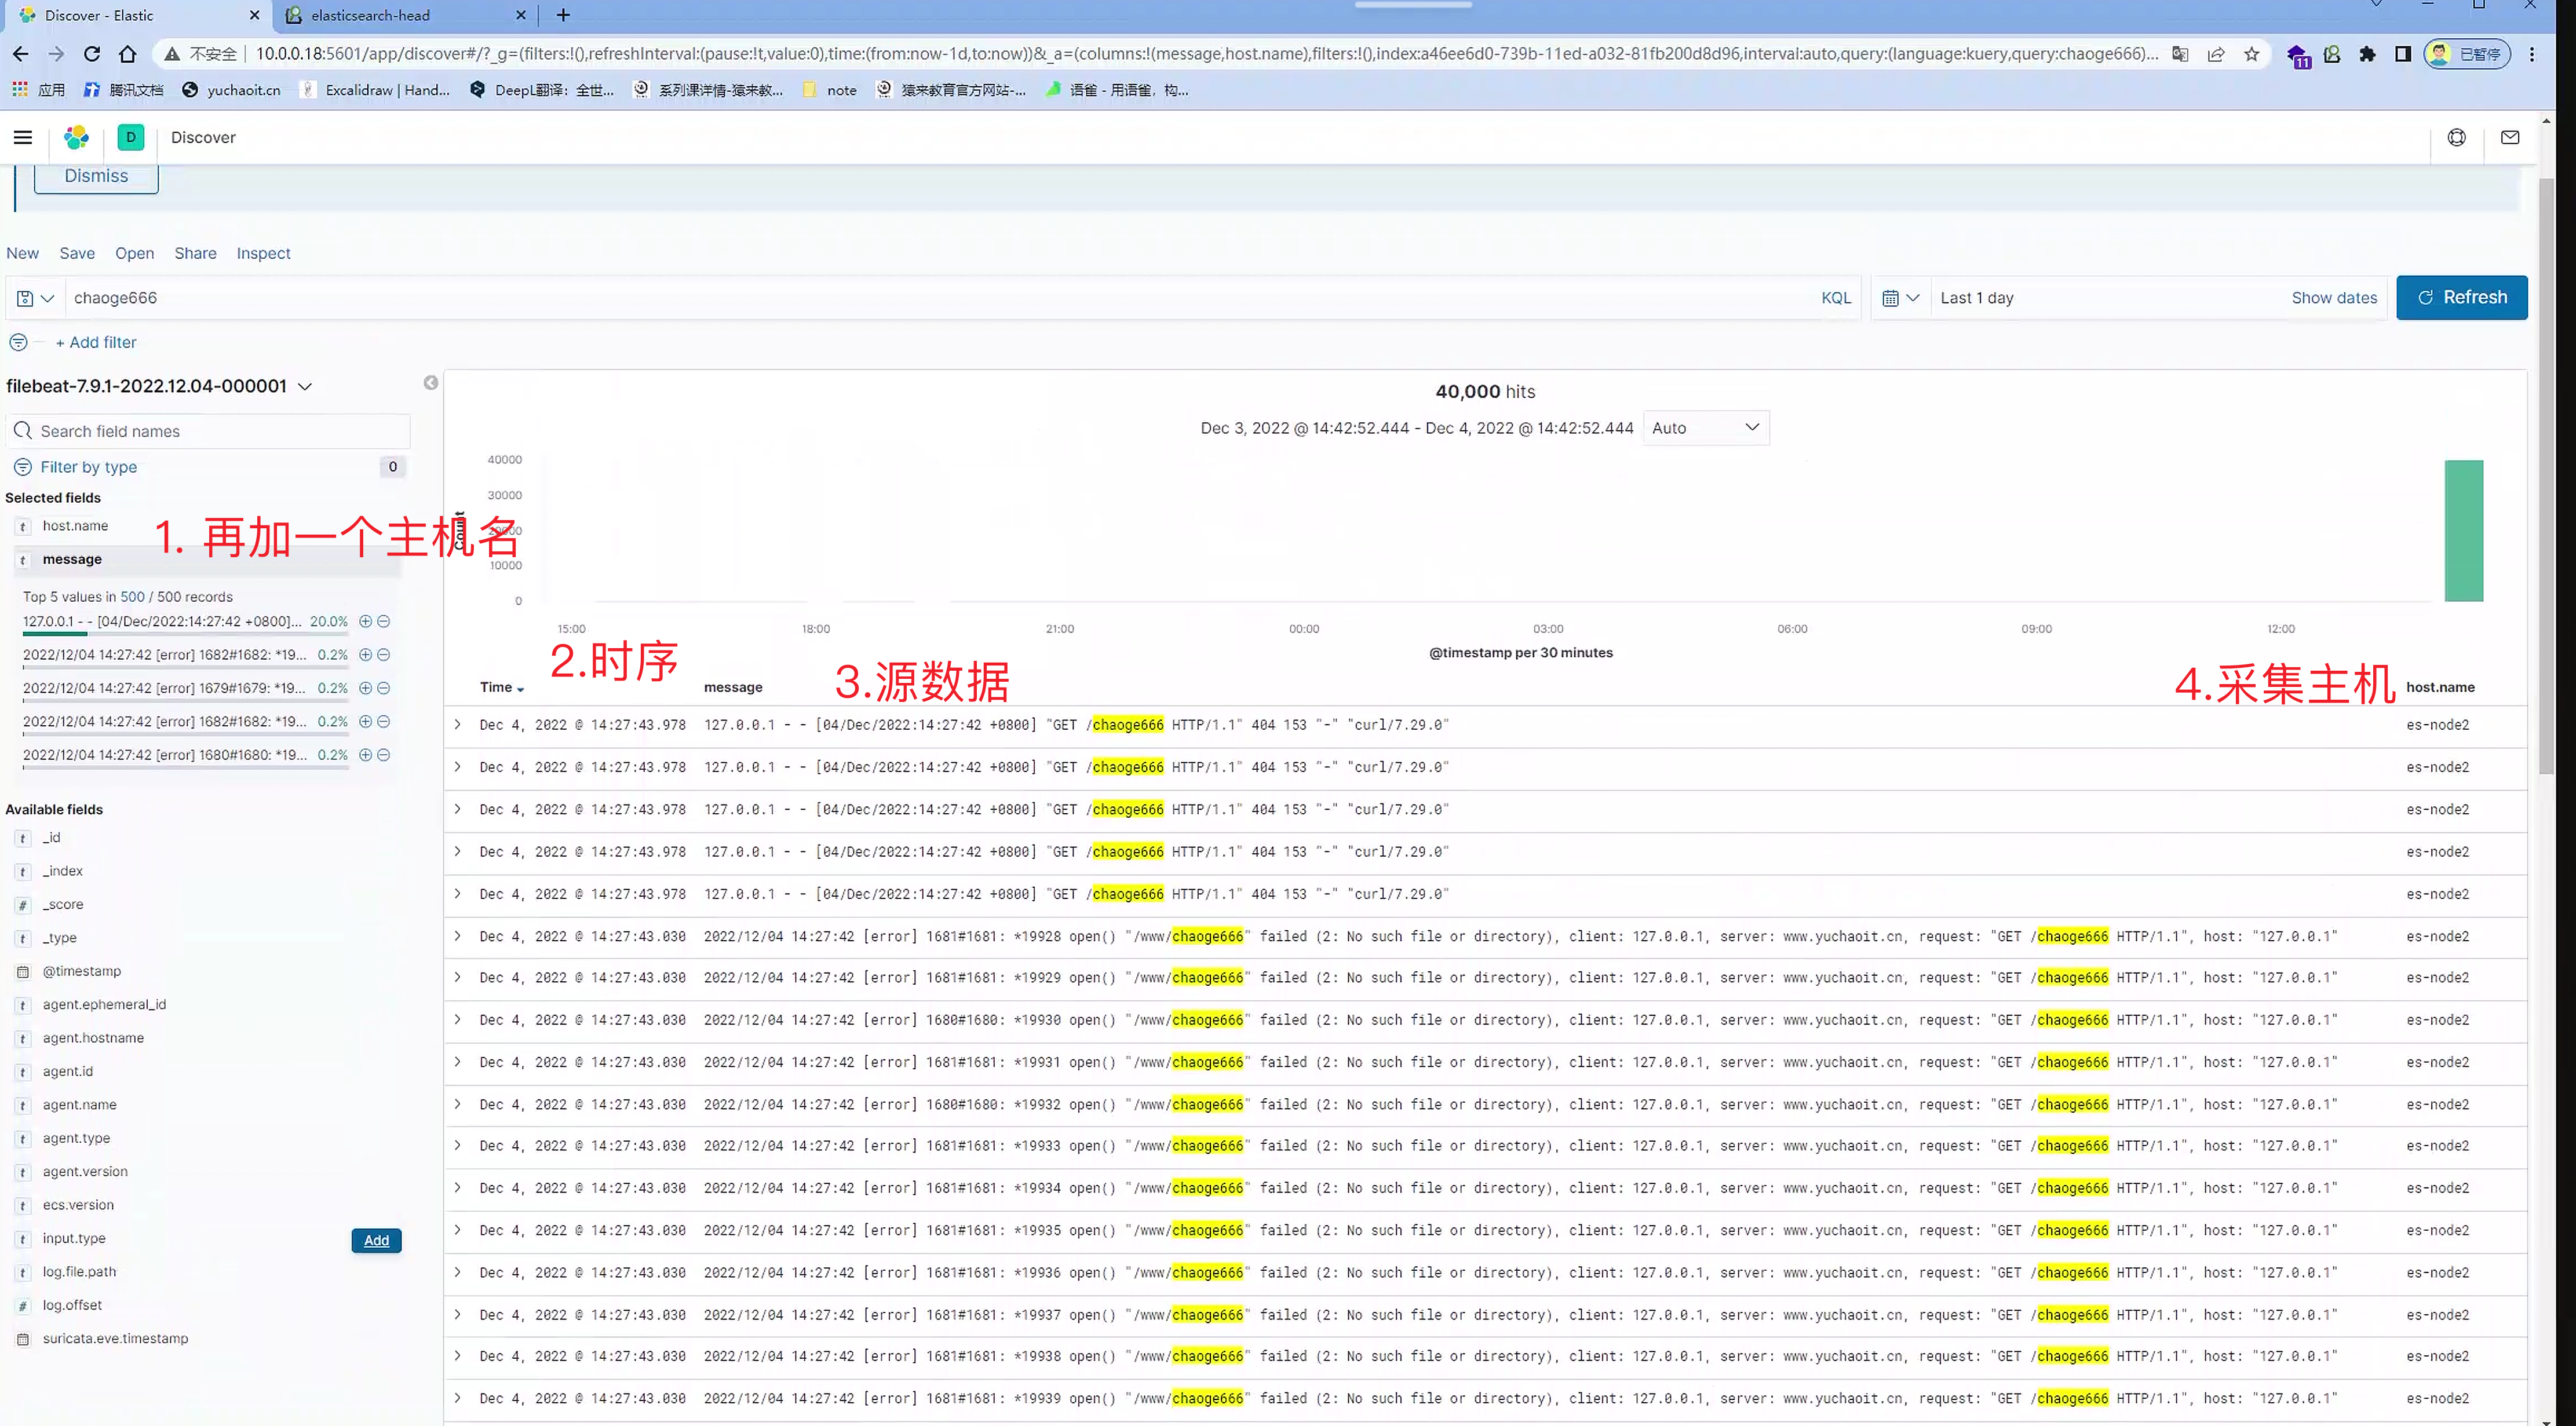The image size is (2576, 1426).
Task: Click the filter options icon beside Add filter
Action: pyautogui.click(x=18, y=342)
